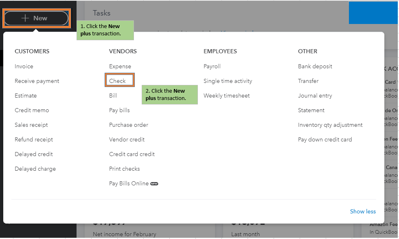Select Sales receipt item
The image size is (399, 239).
31,125
